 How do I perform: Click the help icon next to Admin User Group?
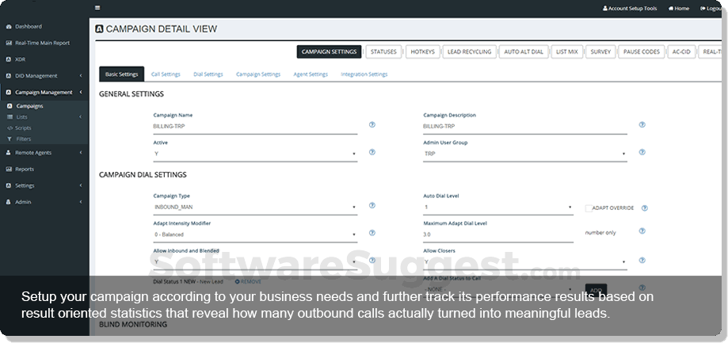642,152
